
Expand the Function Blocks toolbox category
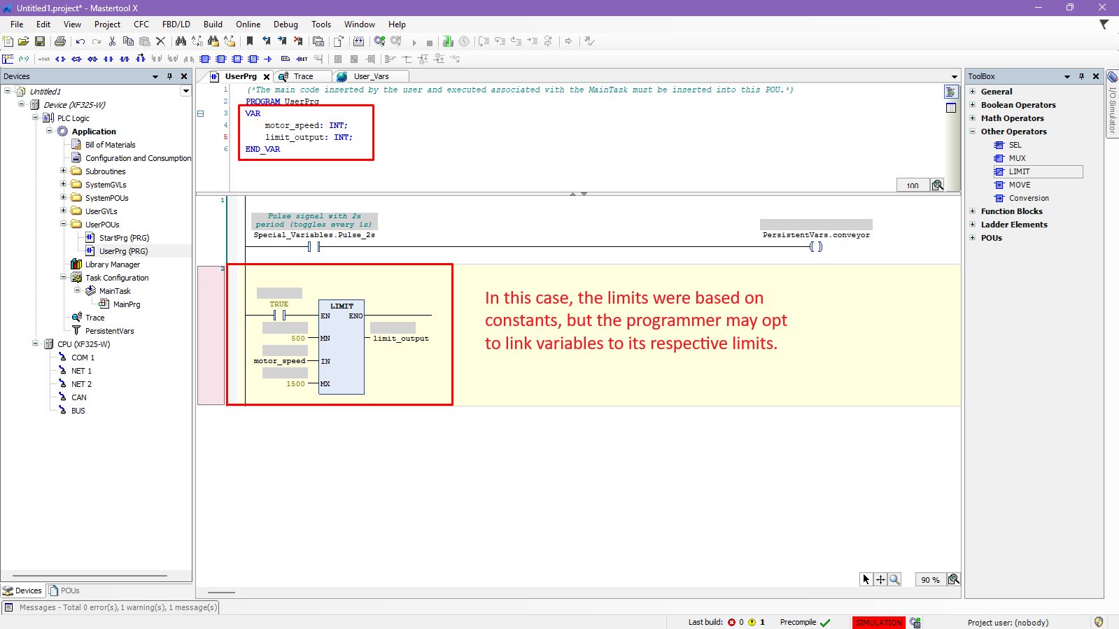[972, 211]
